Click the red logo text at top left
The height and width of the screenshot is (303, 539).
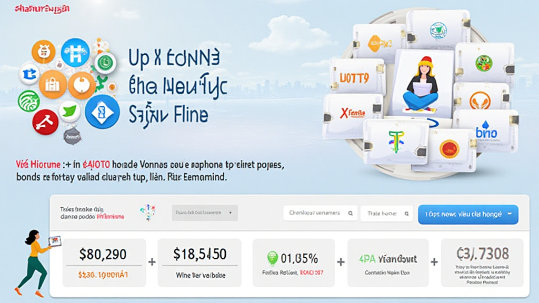pos(42,8)
